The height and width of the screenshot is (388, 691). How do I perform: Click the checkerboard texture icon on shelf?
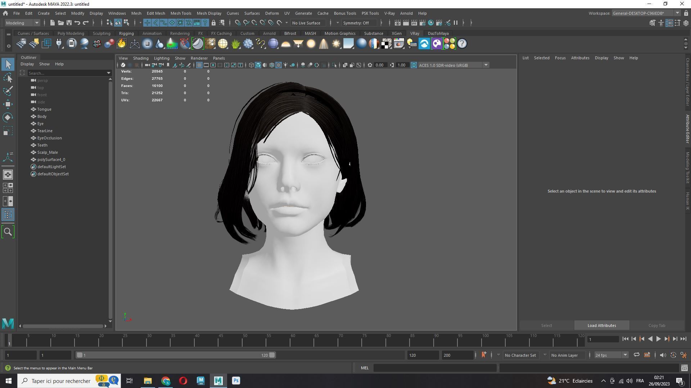[x=387, y=44]
